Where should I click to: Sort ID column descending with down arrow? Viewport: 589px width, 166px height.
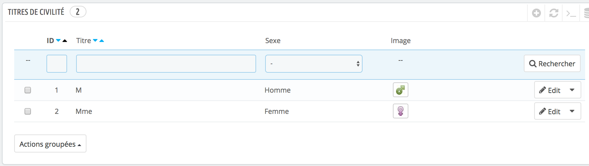click(x=58, y=41)
